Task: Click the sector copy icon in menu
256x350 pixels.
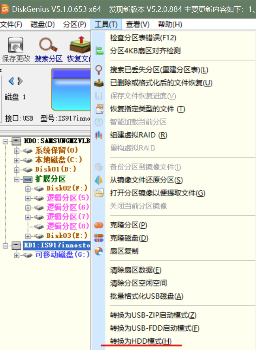Action: point(99,251)
